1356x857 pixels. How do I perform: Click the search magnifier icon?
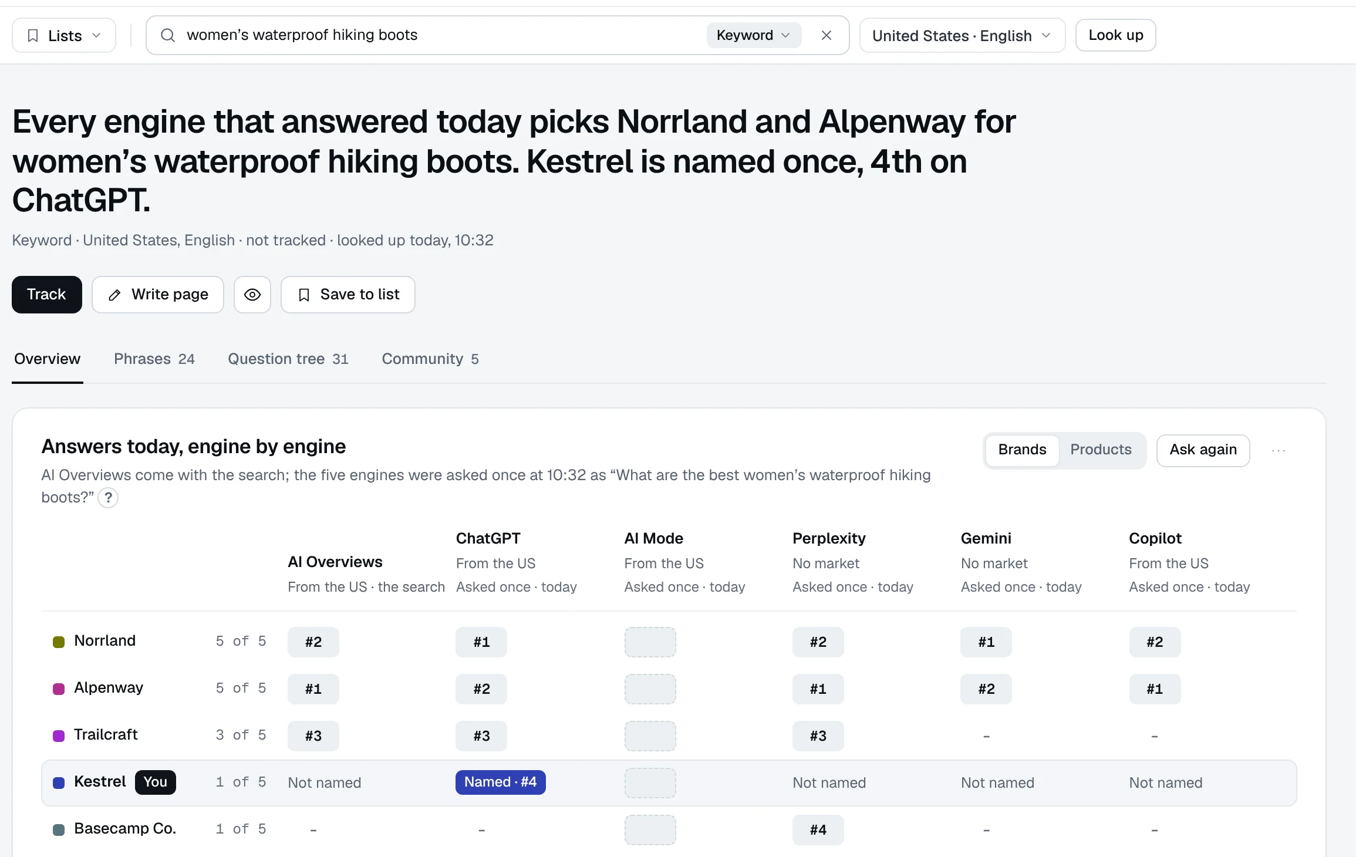coord(168,35)
